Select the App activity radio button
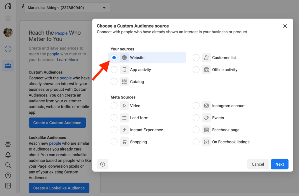The image size is (299, 196). (x=114, y=69)
